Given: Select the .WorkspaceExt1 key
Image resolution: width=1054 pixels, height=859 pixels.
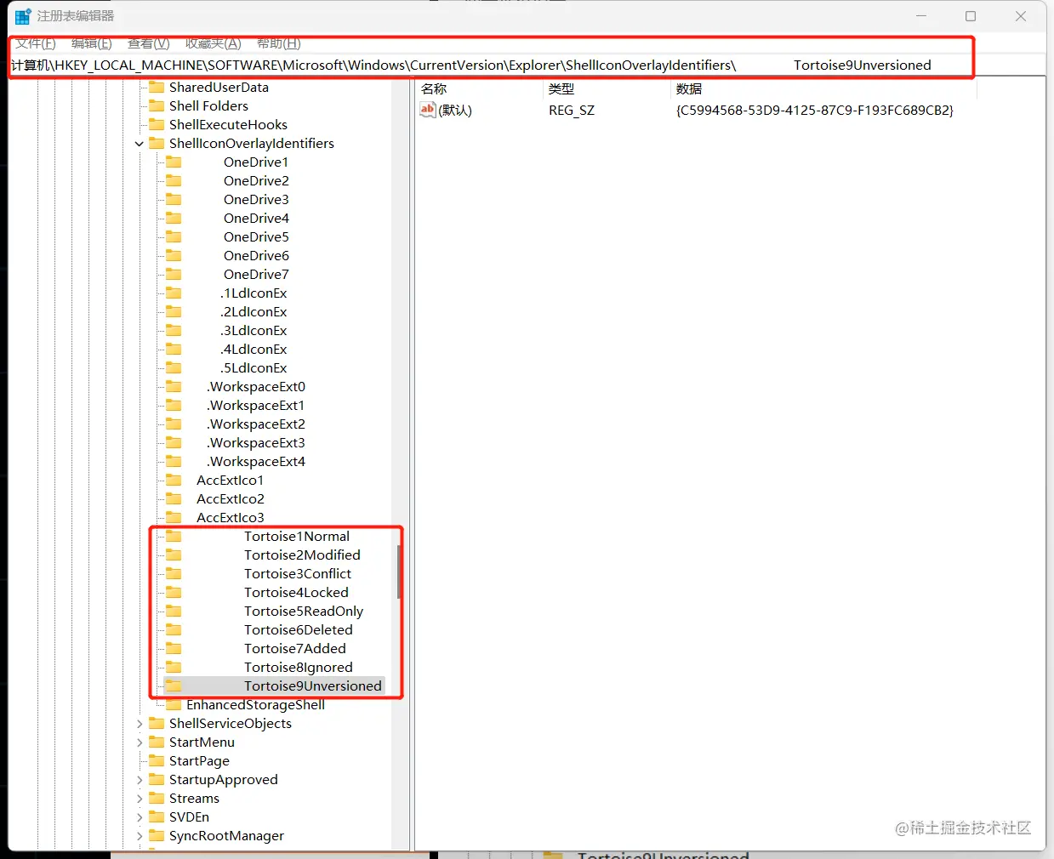Looking at the screenshot, I should [255, 405].
